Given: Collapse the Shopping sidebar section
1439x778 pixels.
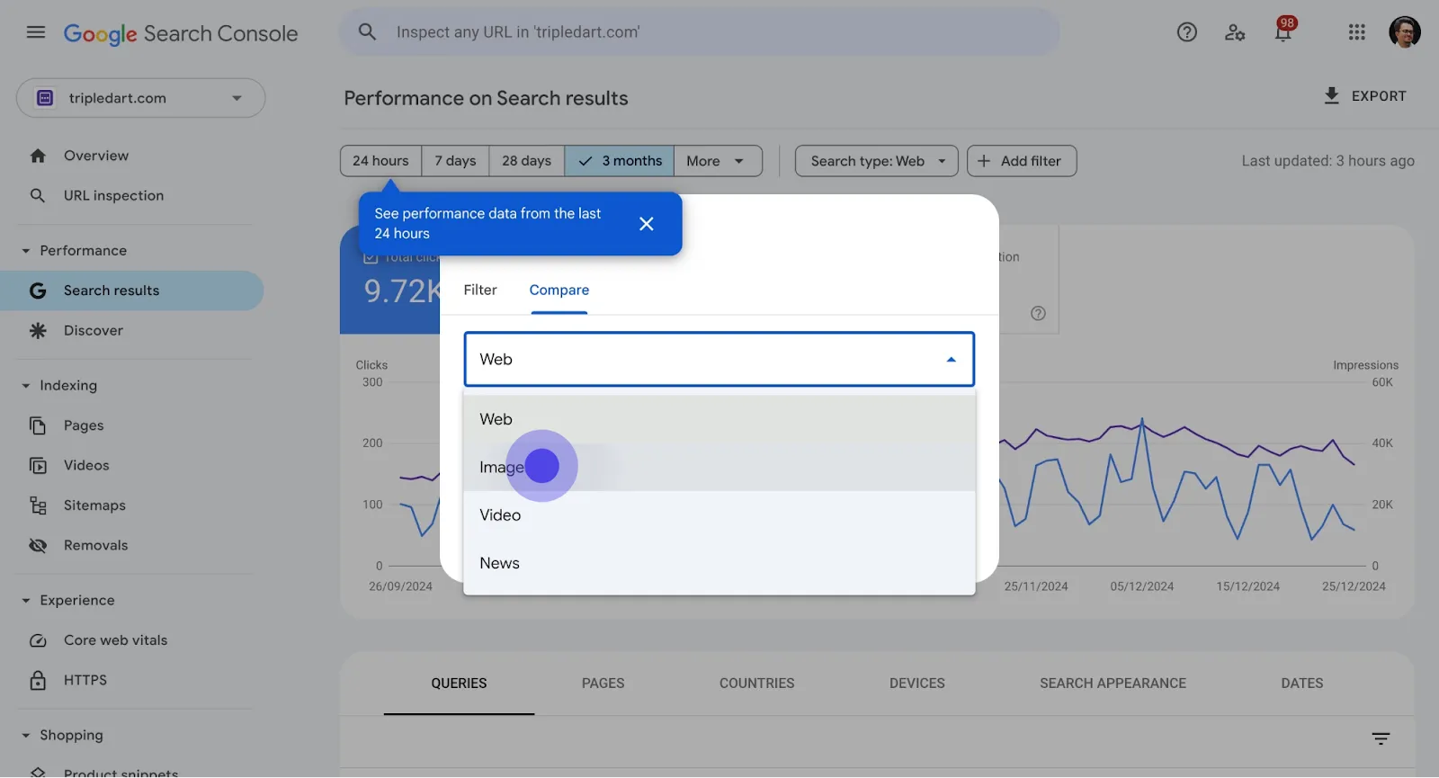Looking at the screenshot, I should tap(26, 736).
